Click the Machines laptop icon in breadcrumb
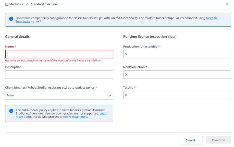This screenshot has height=147, width=234. 7,4
